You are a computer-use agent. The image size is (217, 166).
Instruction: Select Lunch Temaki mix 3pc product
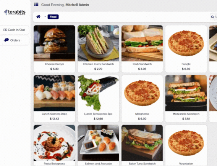pyautogui.click(x=98, y=99)
